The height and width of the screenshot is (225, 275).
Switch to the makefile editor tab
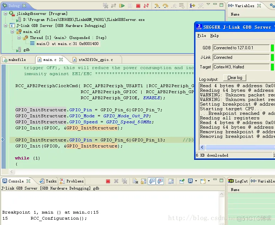17,60
